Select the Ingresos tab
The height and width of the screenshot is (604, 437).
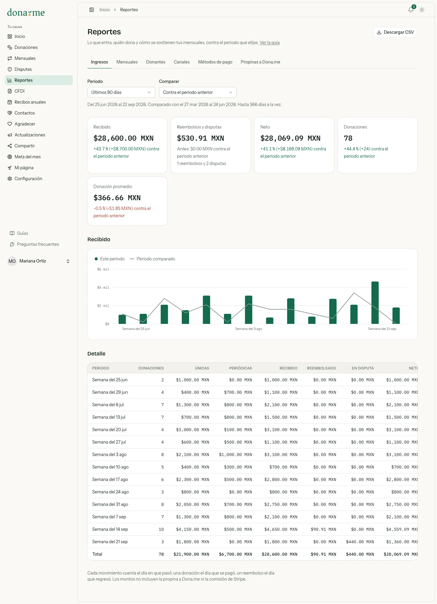[x=100, y=62]
